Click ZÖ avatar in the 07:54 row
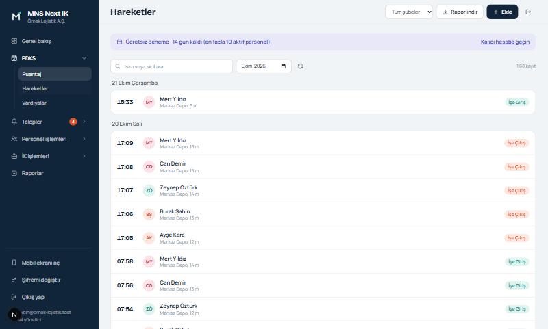Image resolution: width=548 pixels, height=329 pixels. 149,308
